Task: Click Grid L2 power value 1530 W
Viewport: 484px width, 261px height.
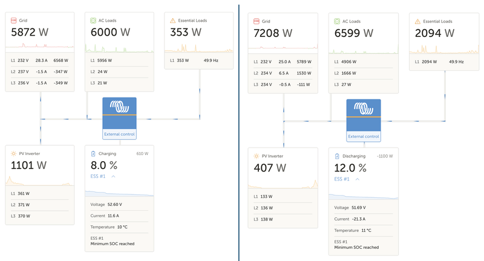Action: [x=304, y=73]
